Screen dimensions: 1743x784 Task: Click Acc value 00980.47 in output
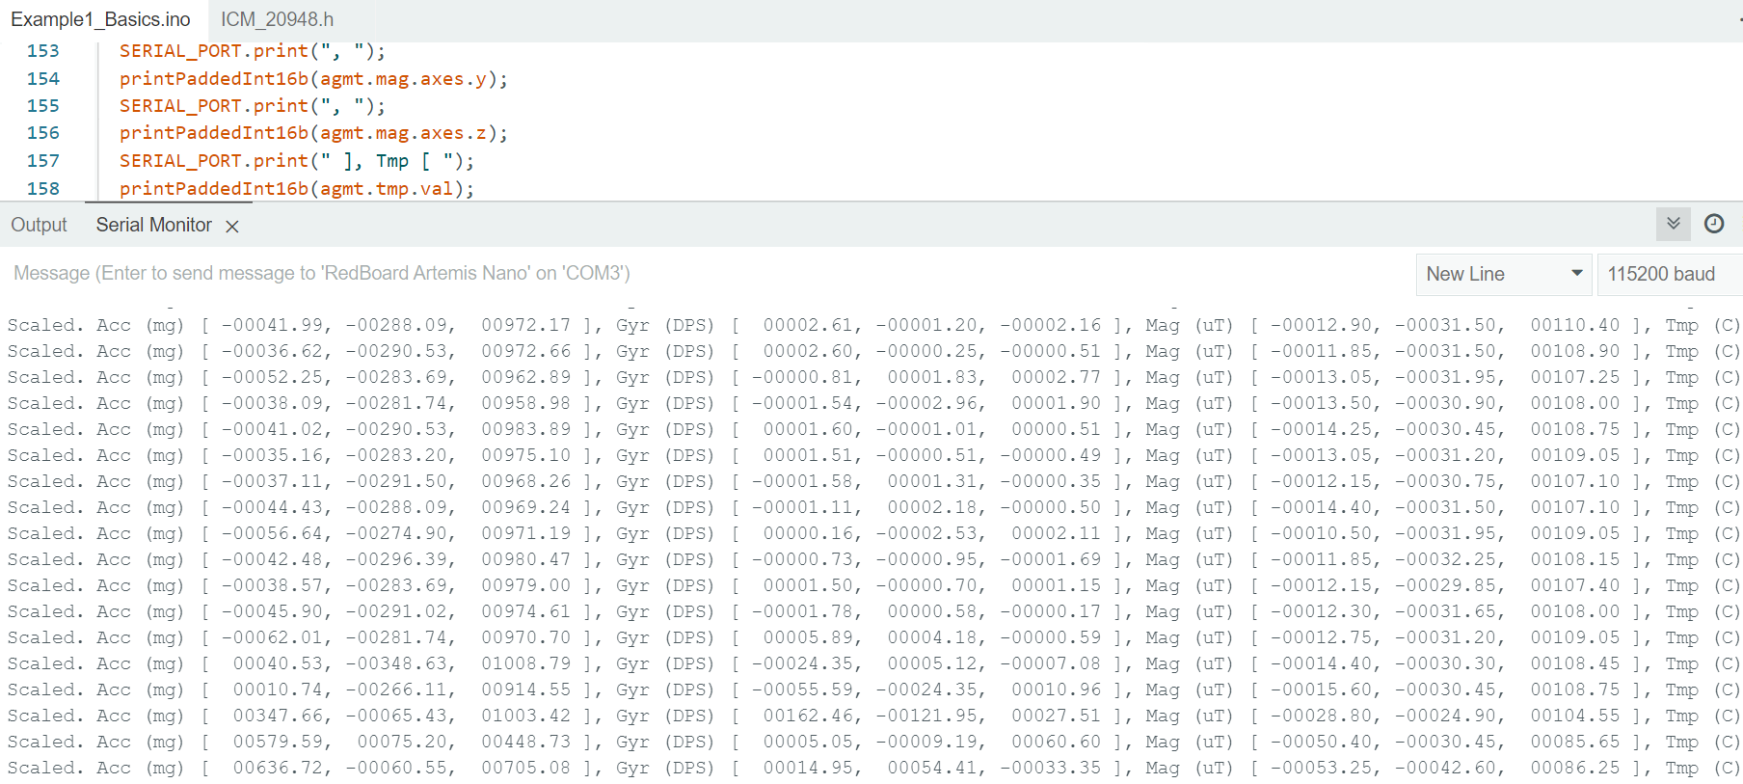pyautogui.click(x=525, y=560)
